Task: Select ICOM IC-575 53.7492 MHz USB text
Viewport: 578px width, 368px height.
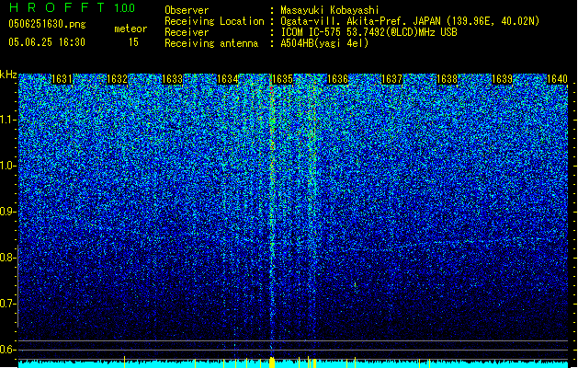Action: coord(368,32)
